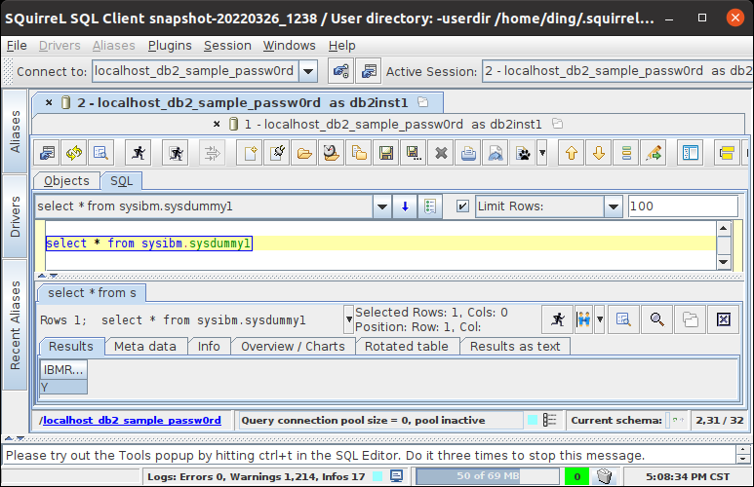Open the Aliases side panel
754x487 pixels.
point(15,131)
